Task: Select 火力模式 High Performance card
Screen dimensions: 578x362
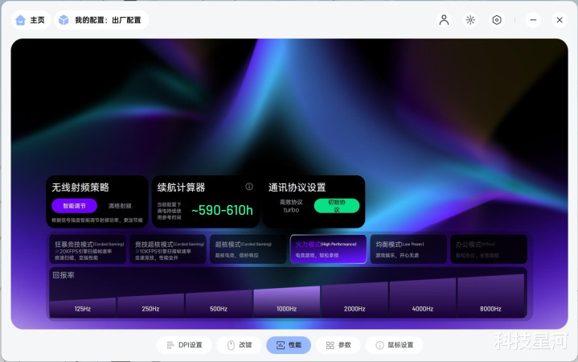Action: (x=329, y=249)
